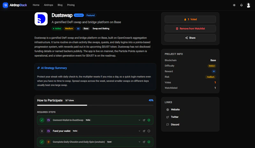Image resolution: width=255 pixels, height=148 pixels.
Task: Open the Discord link
Action: 175,124
